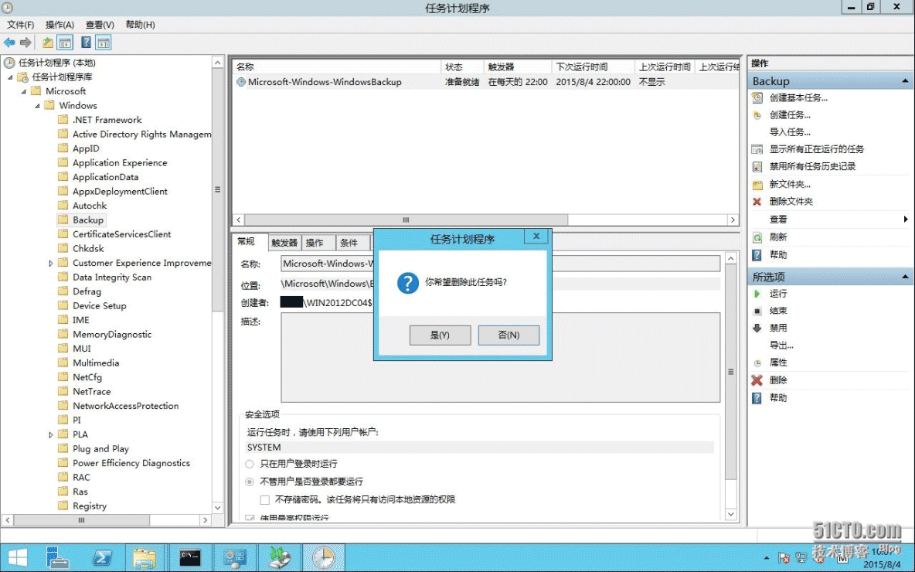Click the red 删除文件夹 icon
Image resolution: width=915 pixels, height=572 pixels.
tap(757, 202)
